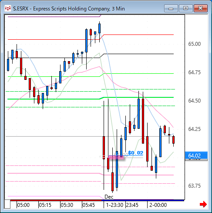Click the red scroll-right arrow icon

(203, 204)
